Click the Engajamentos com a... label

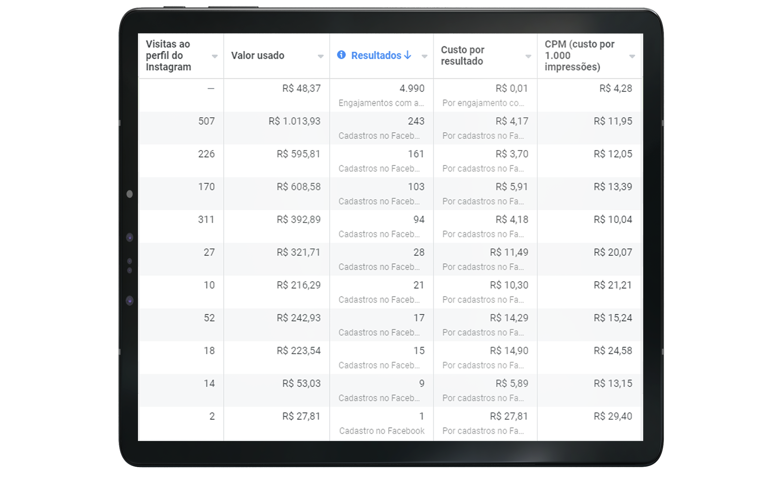(381, 103)
